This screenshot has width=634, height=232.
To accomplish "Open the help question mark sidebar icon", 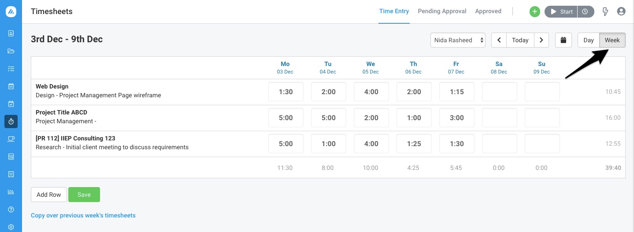I will (x=11, y=210).
